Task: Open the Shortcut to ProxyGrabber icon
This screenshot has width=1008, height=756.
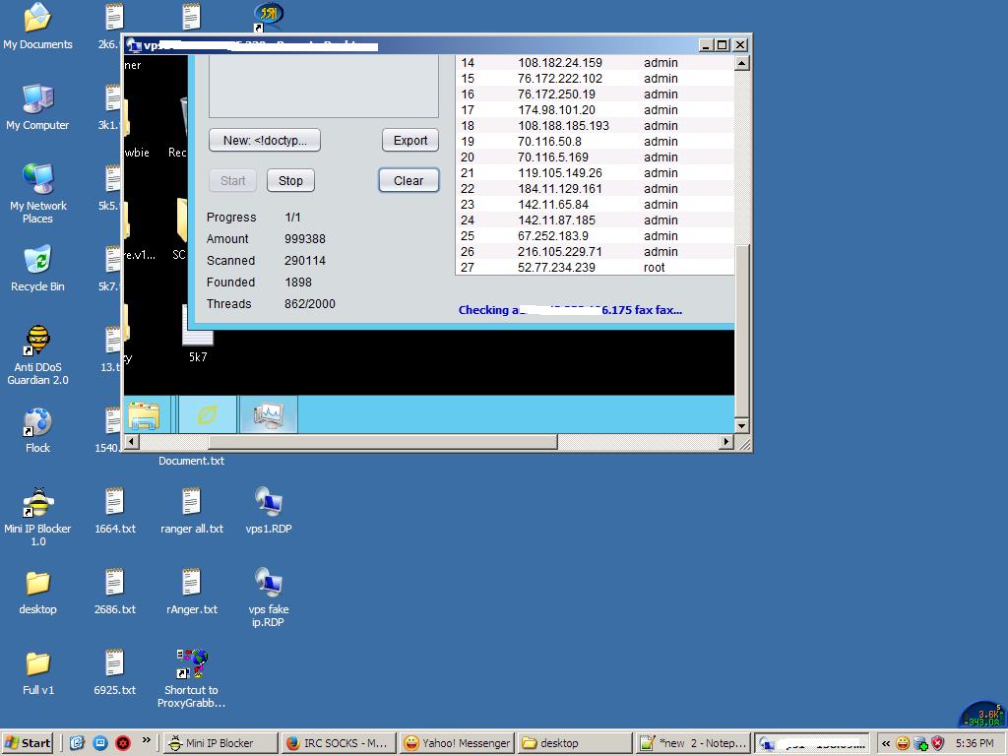Action: pos(191,664)
